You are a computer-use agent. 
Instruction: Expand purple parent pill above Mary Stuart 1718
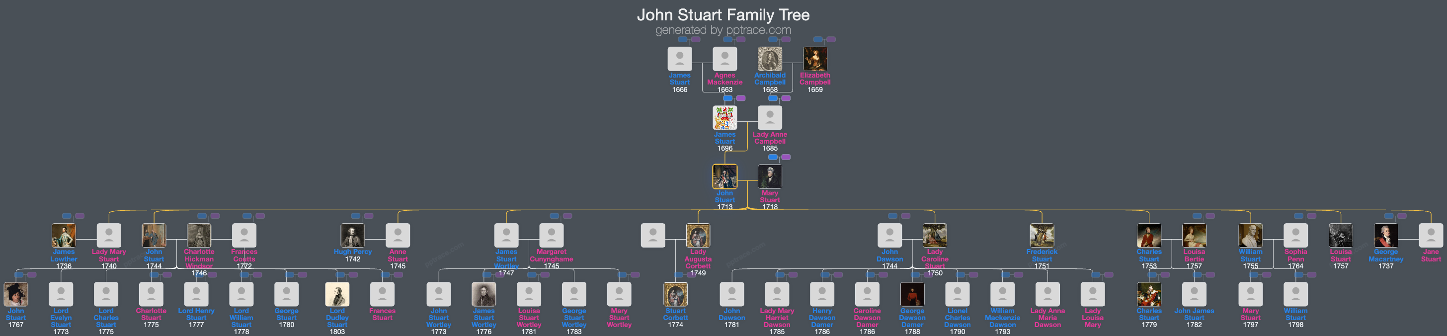click(786, 158)
